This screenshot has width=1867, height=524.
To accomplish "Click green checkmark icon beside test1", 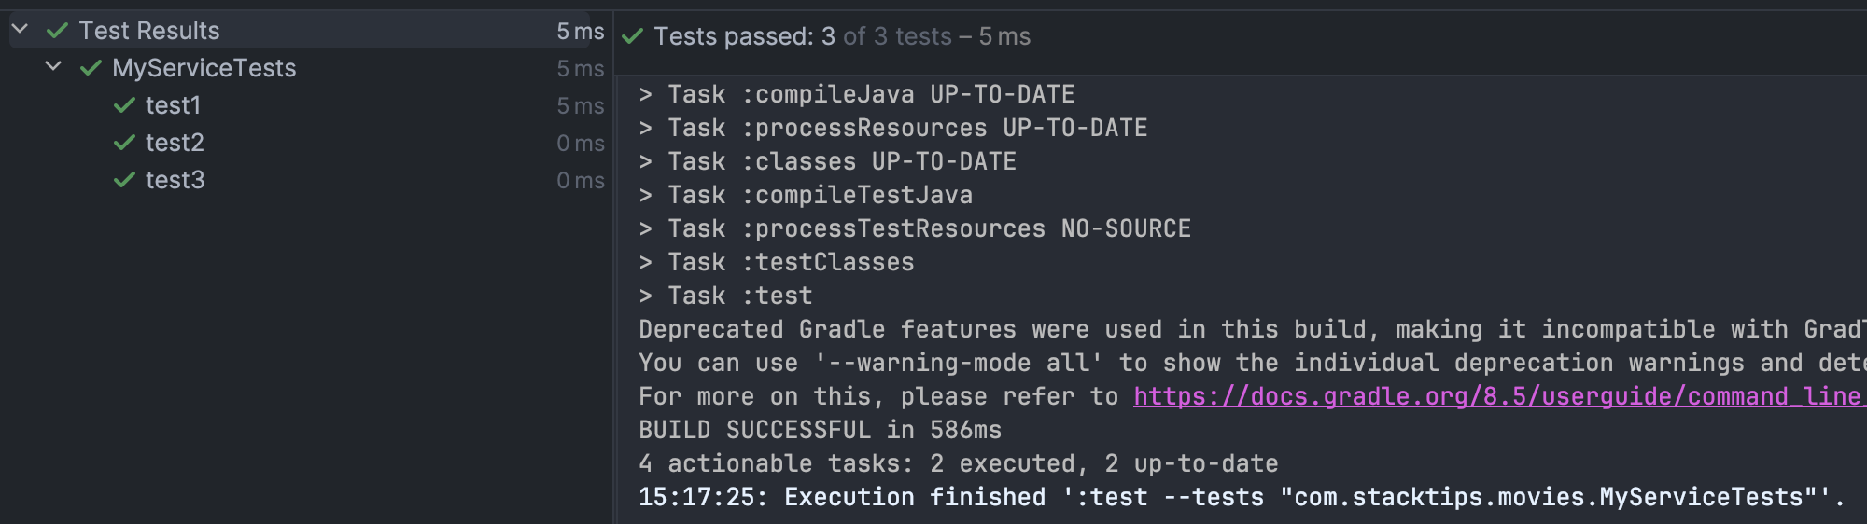I will tap(124, 105).
